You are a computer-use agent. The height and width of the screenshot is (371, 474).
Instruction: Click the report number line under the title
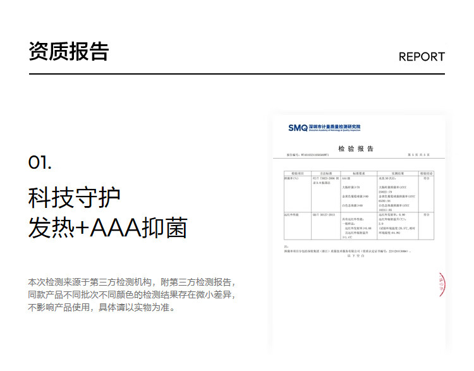point(311,155)
